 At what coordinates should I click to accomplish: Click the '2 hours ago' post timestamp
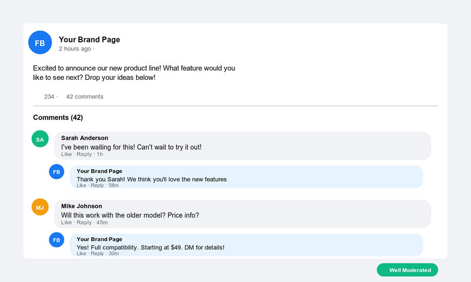75,49
